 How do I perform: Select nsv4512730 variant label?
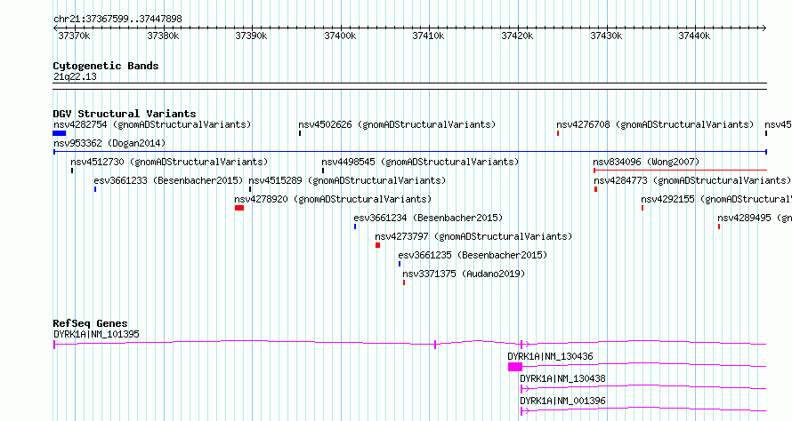click(x=169, y=162)
